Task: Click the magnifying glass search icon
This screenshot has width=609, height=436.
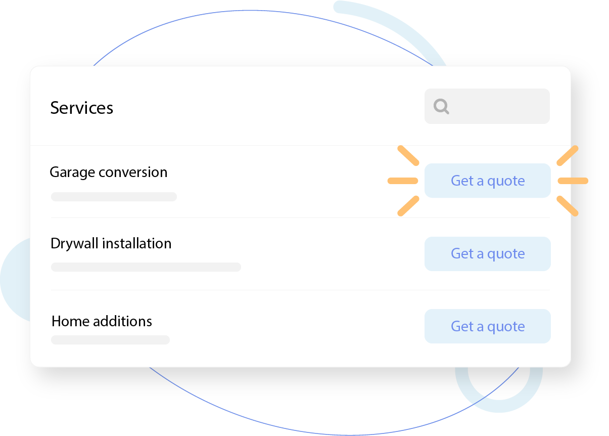Action: pyautogui.click(x=441, y=106)
